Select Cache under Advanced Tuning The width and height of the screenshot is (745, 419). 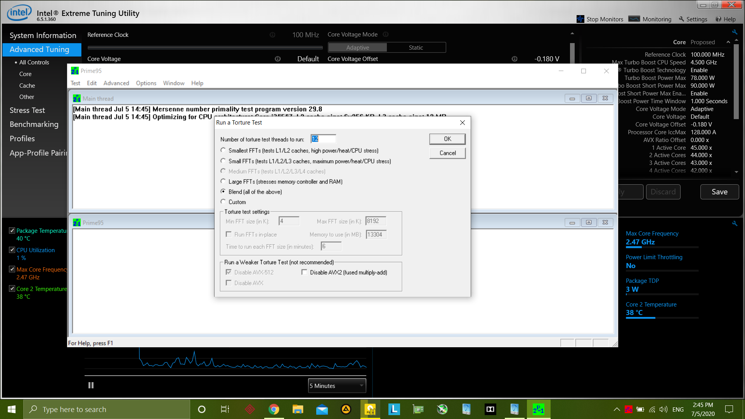pyautogui.click(x=27, y=85)
